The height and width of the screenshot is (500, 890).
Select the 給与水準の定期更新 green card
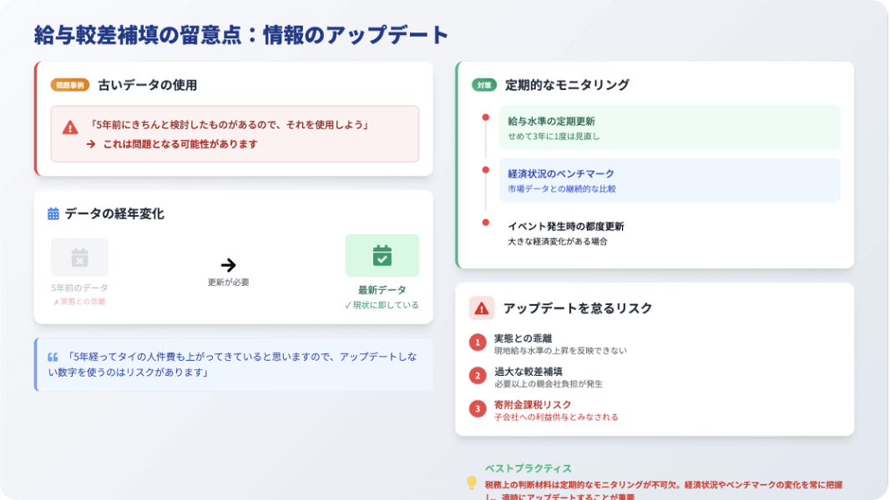pos(670,127)
